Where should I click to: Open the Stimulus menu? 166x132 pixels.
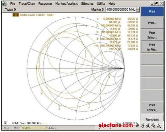coord(87,4)
